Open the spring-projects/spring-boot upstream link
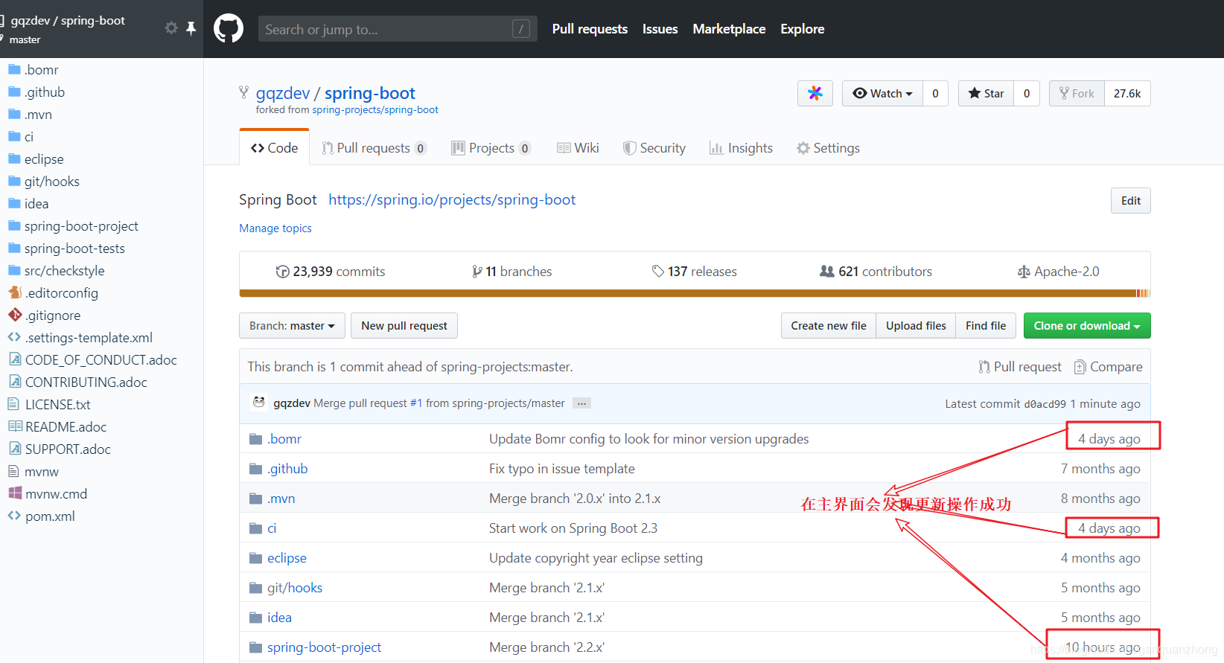This screenshot has height=663, width=1224. point(375,109)
